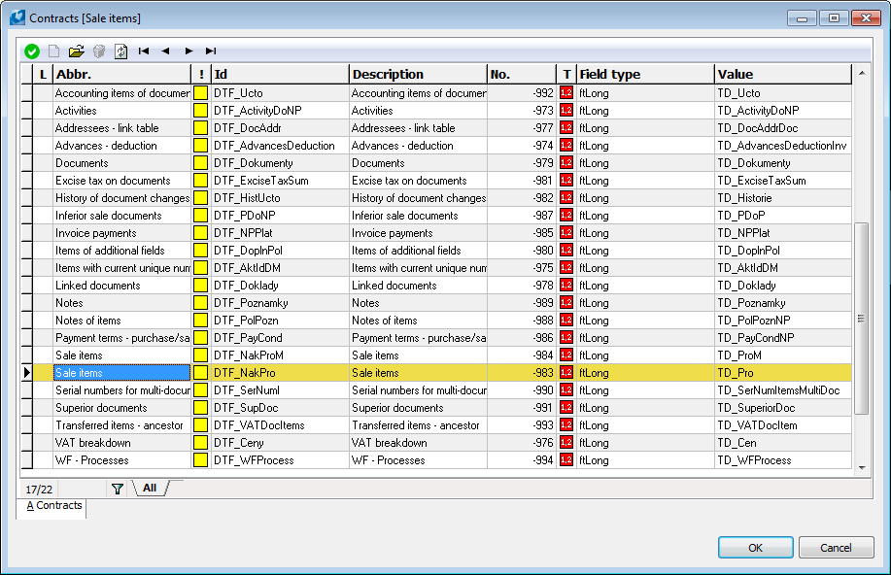Select the TD_PolPoznNP value cell
The width and height of the screenshot is (891, 575).
click(783, 321)
